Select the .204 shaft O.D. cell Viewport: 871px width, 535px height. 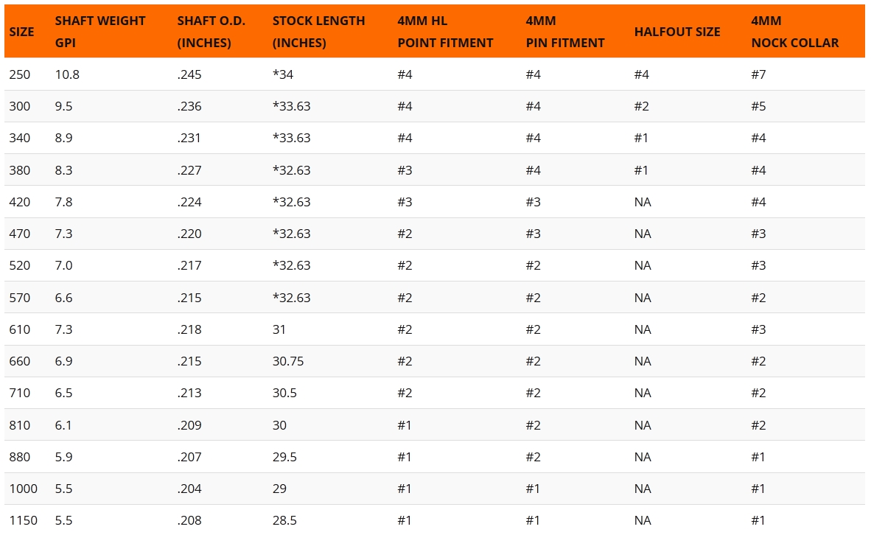tap(189, 489)
